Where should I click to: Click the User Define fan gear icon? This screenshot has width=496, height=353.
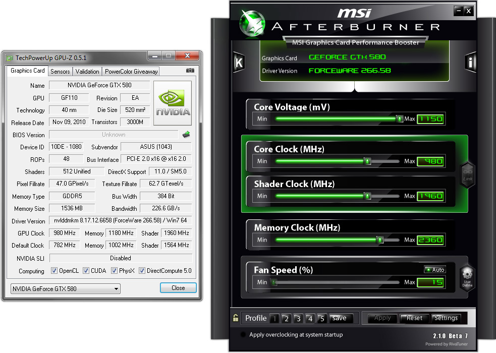(x=467, y=277)
